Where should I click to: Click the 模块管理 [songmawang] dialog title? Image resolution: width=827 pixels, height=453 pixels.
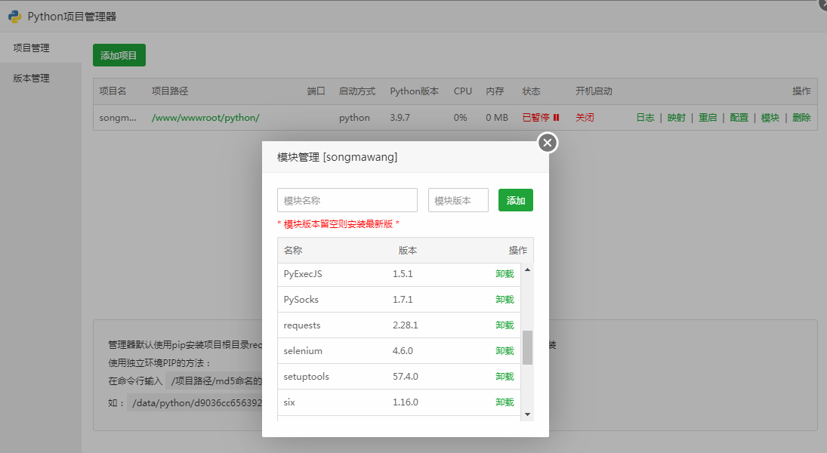337,157
